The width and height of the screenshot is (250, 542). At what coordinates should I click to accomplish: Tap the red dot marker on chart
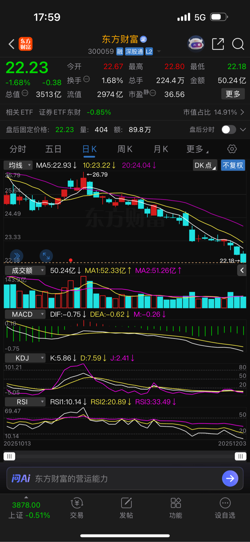[x=71, y=260]
